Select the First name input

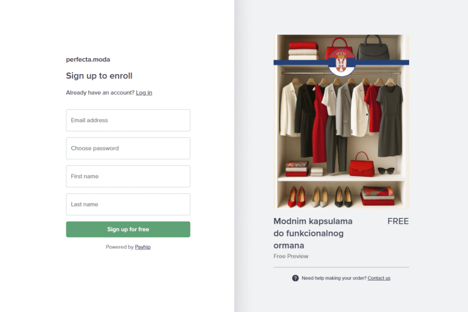(x=128, y=176)
